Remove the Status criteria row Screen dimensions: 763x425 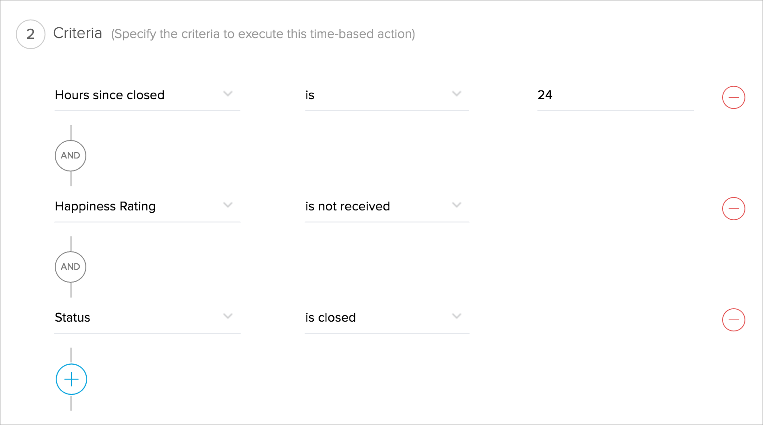733,320
